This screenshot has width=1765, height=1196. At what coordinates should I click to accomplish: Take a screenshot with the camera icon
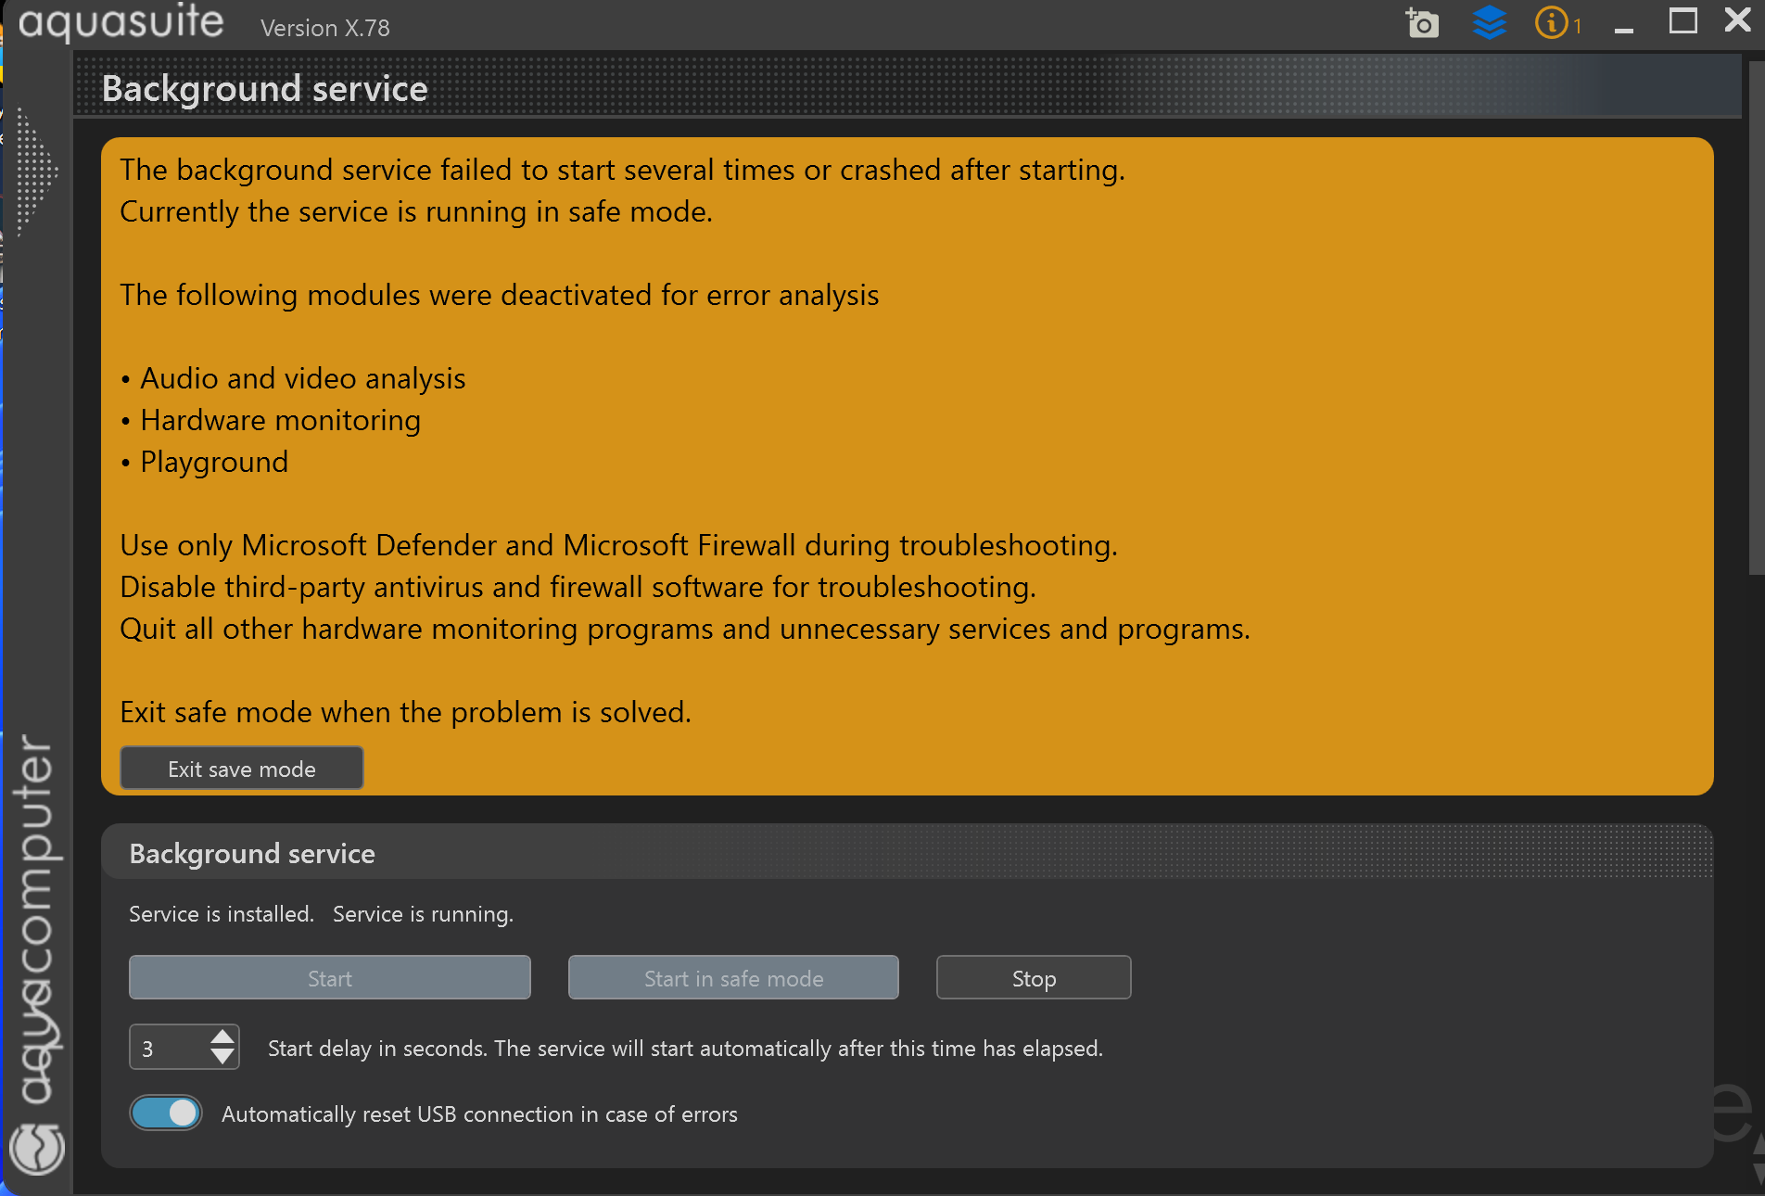tap(1422, 22)
